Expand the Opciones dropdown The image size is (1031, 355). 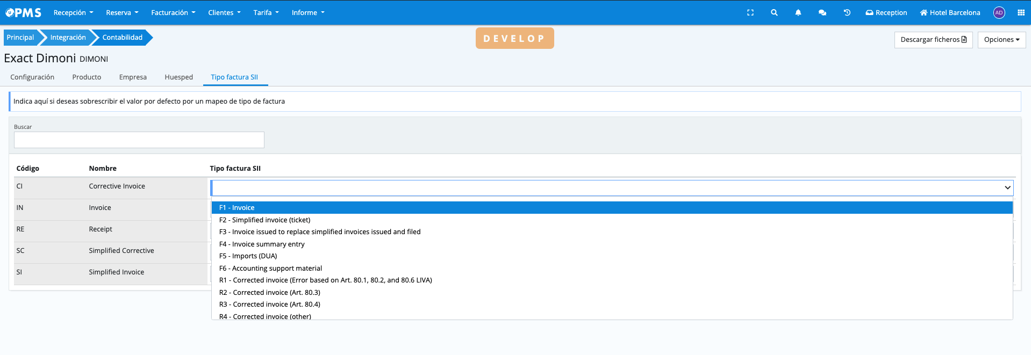click(1001, 40)
